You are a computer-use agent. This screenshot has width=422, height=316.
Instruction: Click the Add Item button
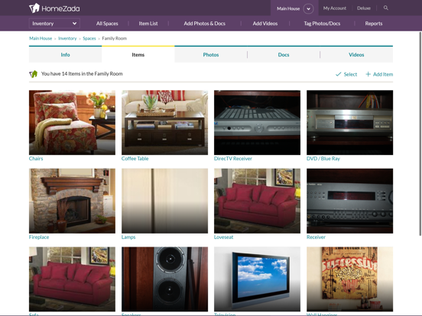coord(379,74)
